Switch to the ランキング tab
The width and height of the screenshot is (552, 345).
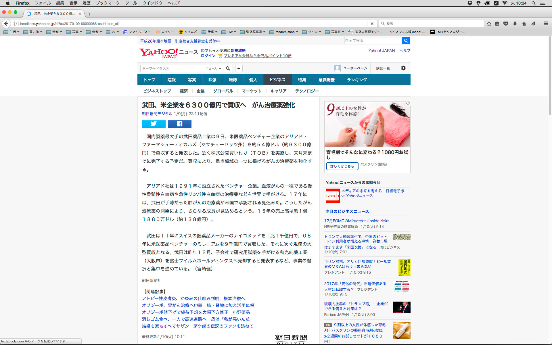pos(357,80)
